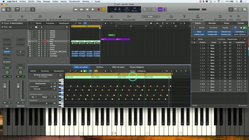Click the Inflexión tono filter button

(x=226, y=32)
